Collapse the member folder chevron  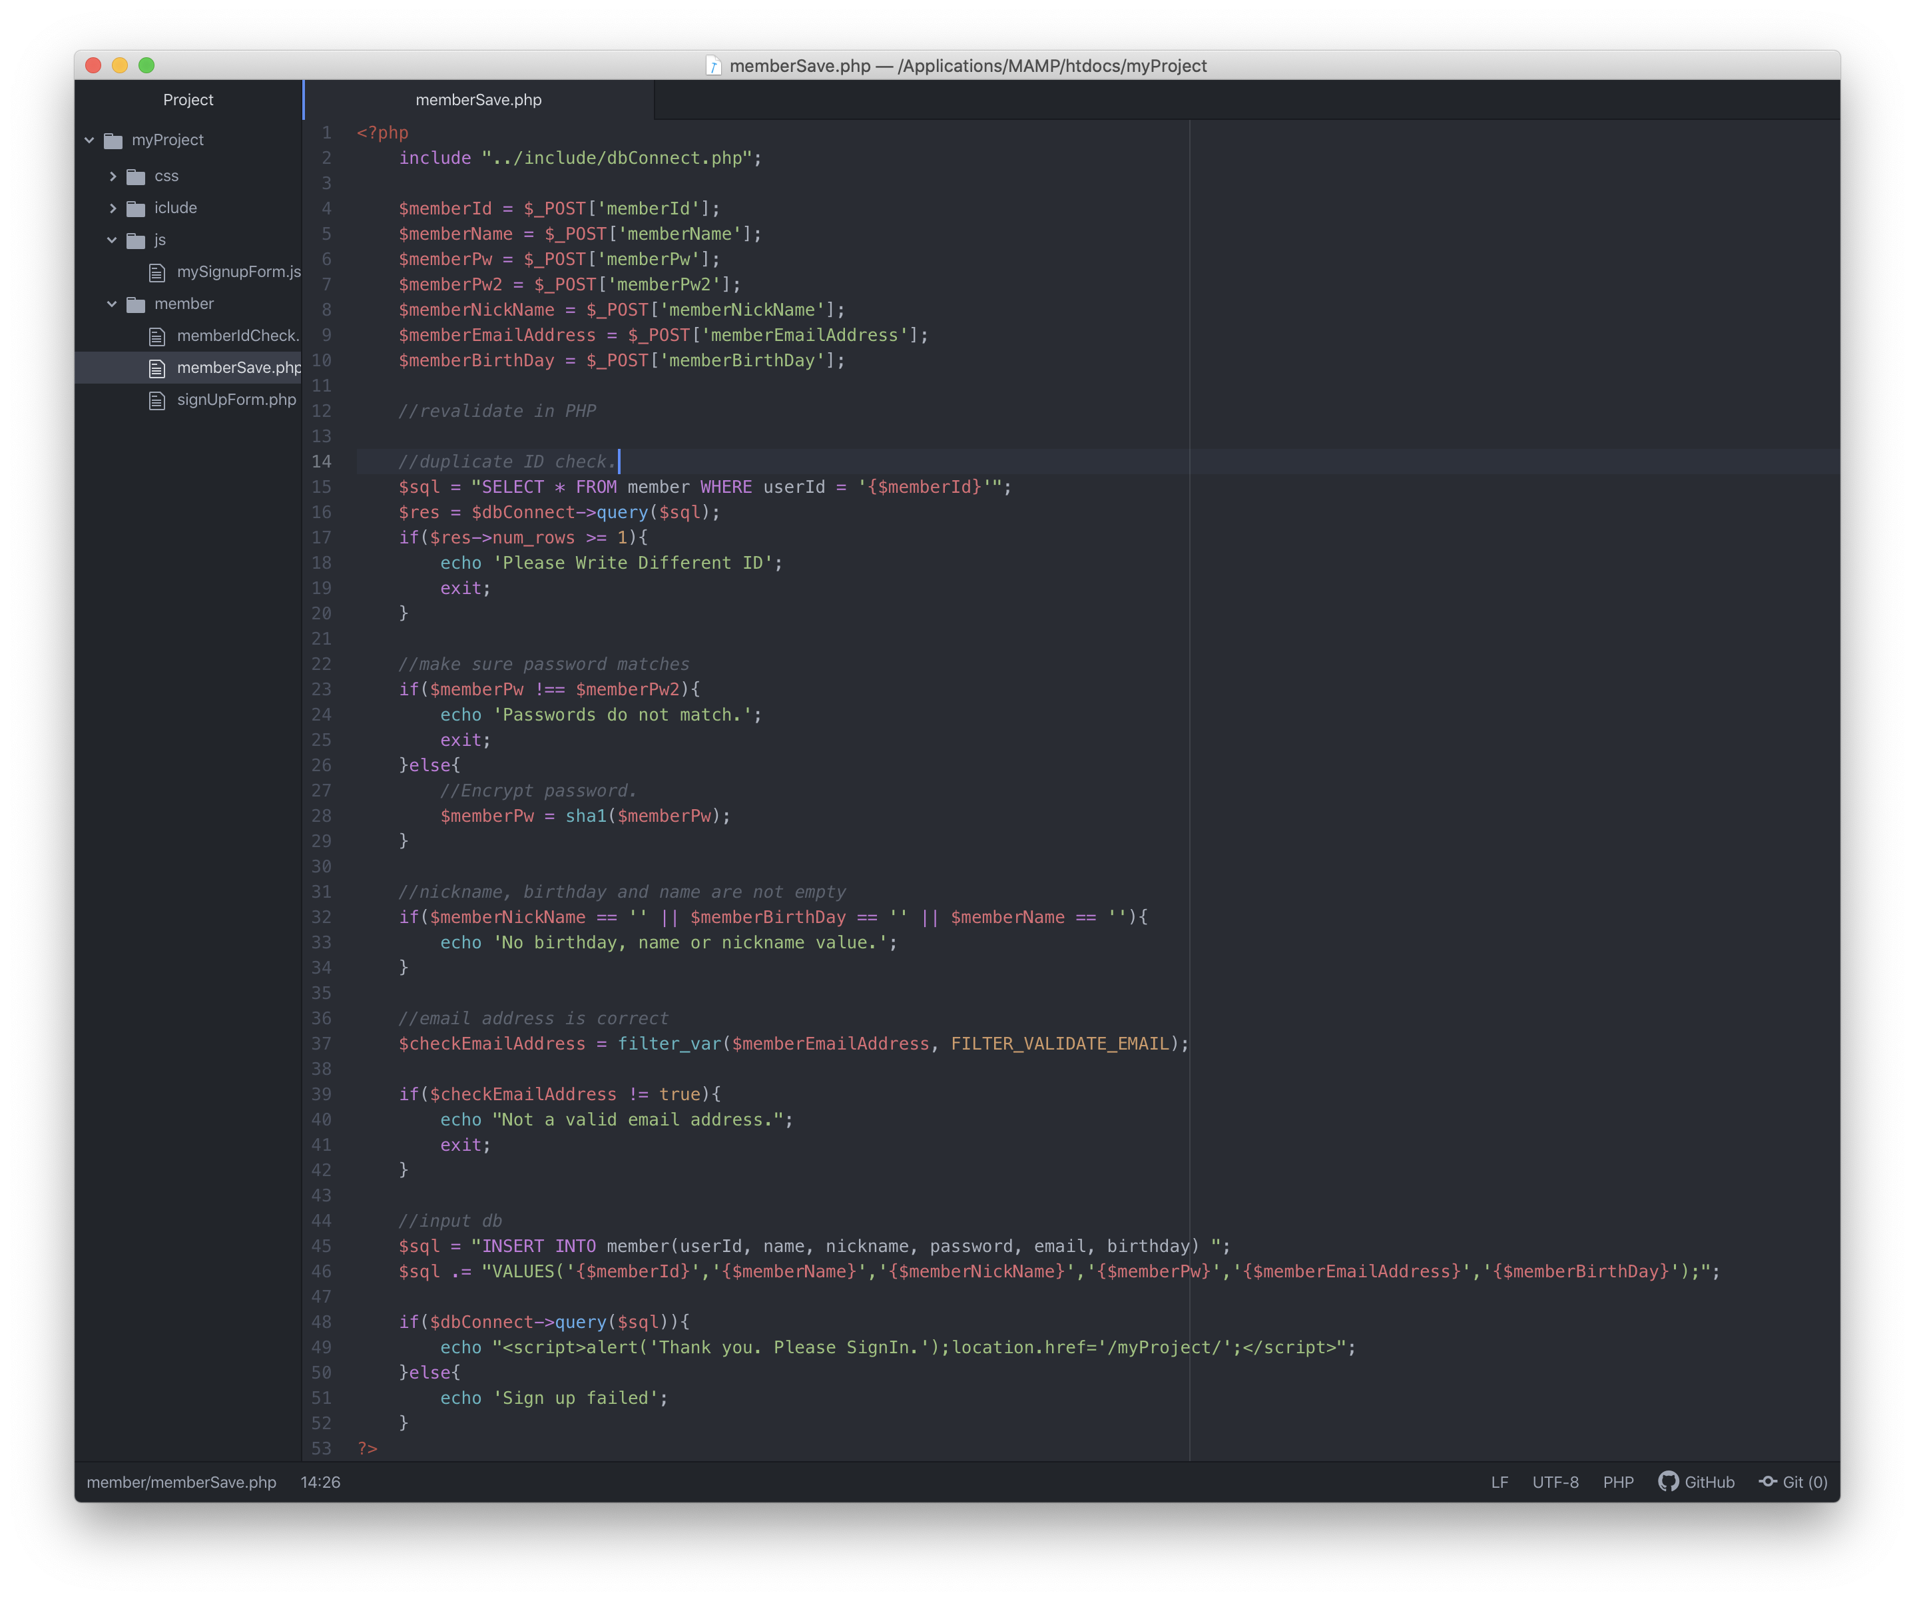[112, 304]
